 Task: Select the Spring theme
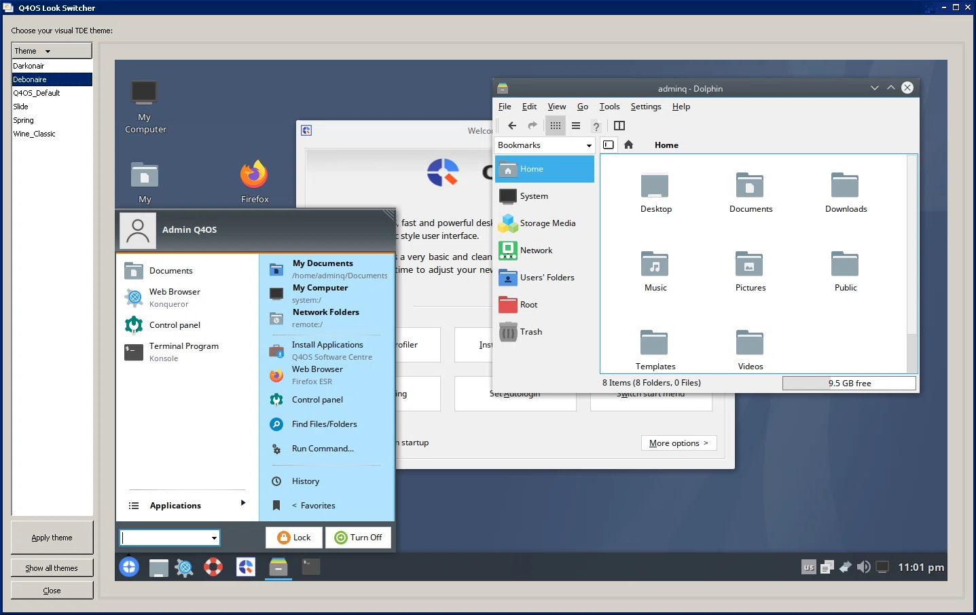[52, 120]
